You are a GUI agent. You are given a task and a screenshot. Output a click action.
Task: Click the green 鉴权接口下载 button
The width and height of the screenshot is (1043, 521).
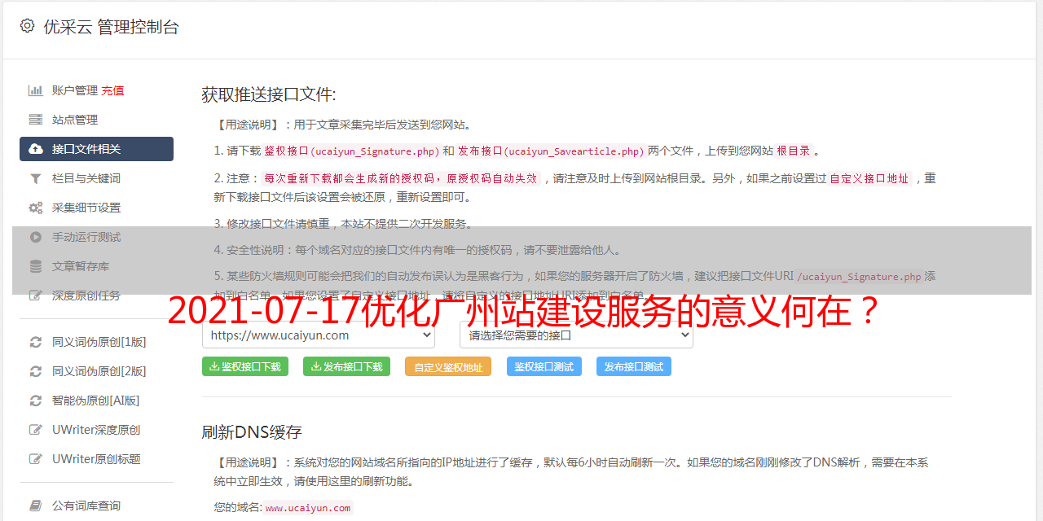[x=245, y=366]
